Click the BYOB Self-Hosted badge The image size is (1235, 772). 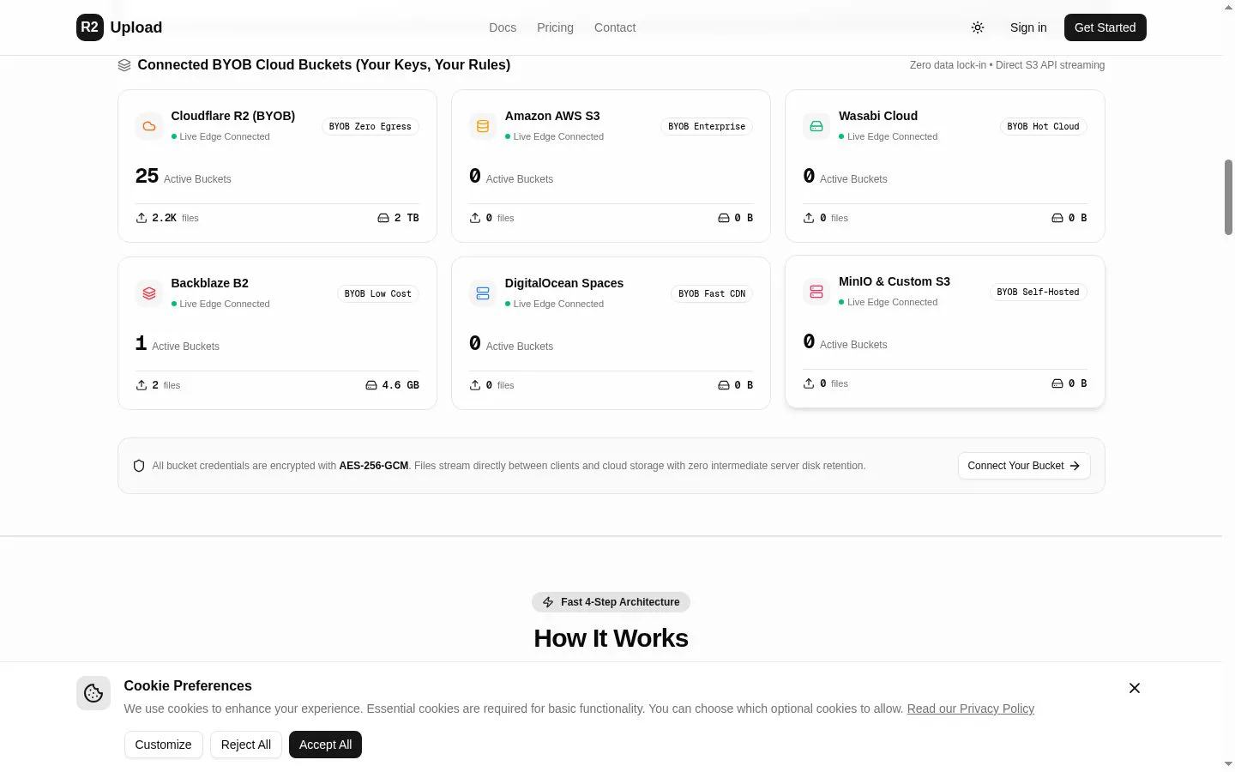(x=1038, y=292)
